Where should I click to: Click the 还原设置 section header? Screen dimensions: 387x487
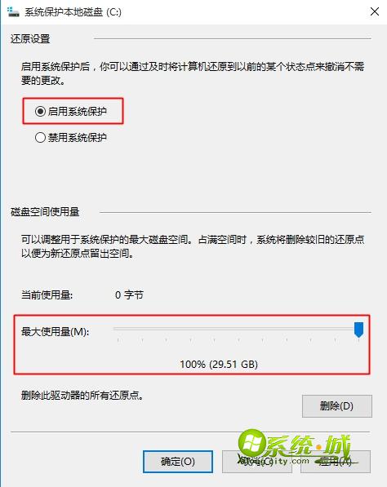30,39
